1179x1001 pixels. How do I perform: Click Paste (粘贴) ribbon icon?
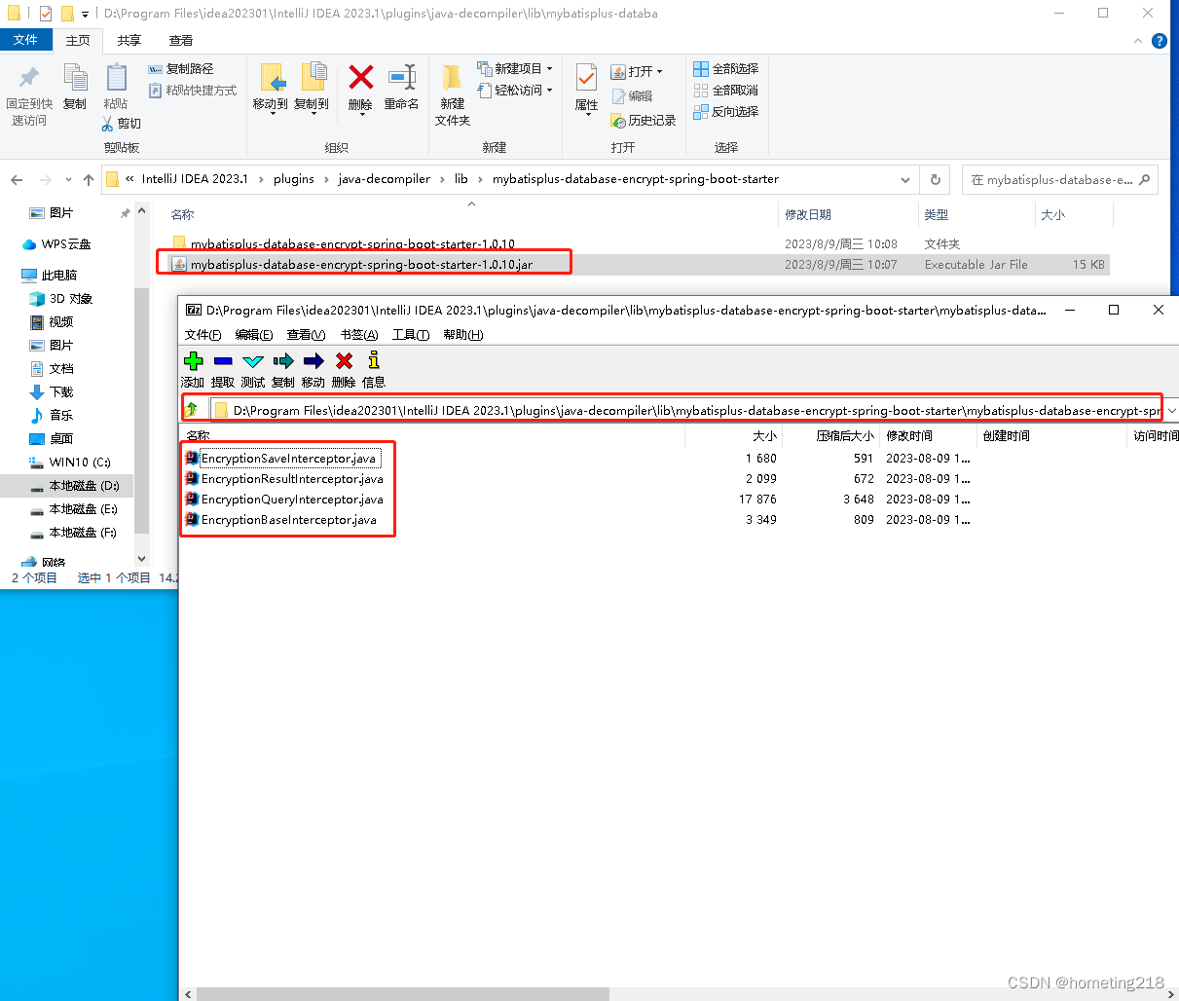(x=116, y=77)
